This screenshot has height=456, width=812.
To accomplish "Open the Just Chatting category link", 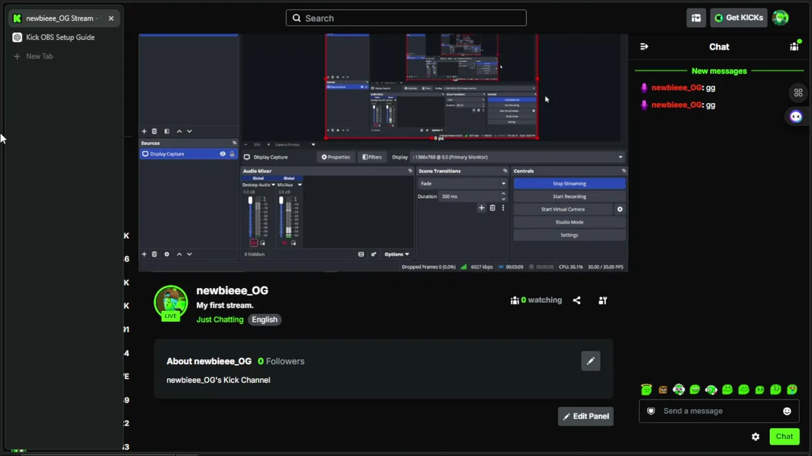I will [219, 319].
